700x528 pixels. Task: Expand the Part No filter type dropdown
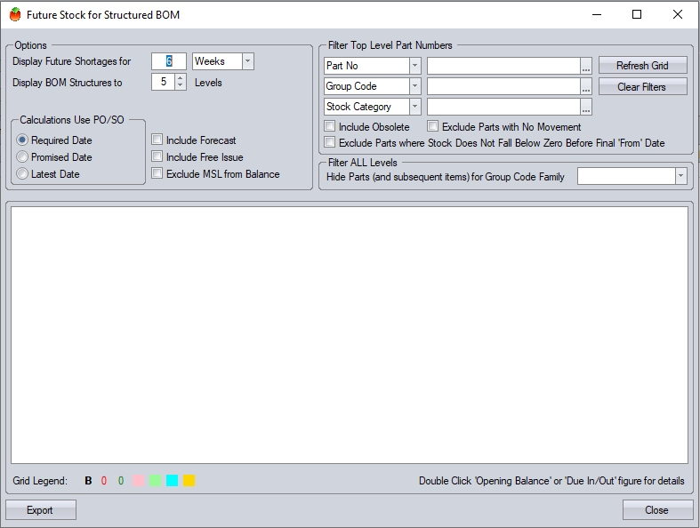point(415,66)
